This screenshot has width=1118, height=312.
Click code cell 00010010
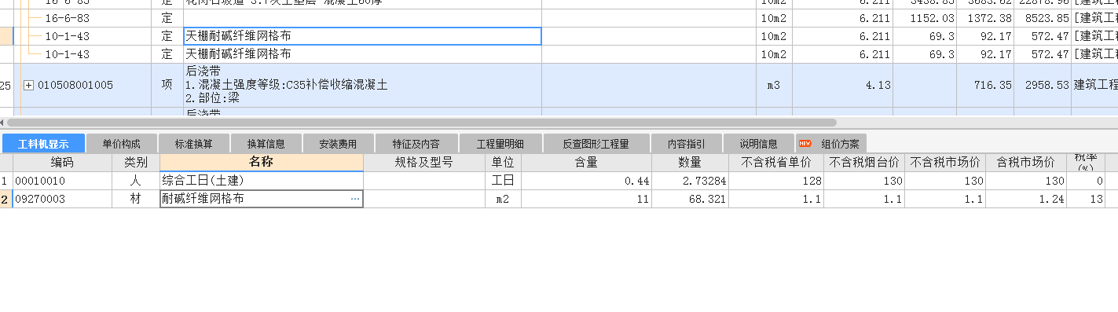point(63,181)
